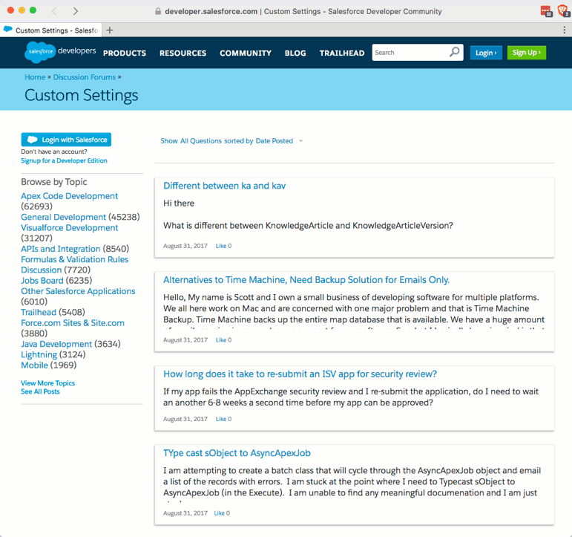
Task: Open new tab with plus icon
Action: 110,30
